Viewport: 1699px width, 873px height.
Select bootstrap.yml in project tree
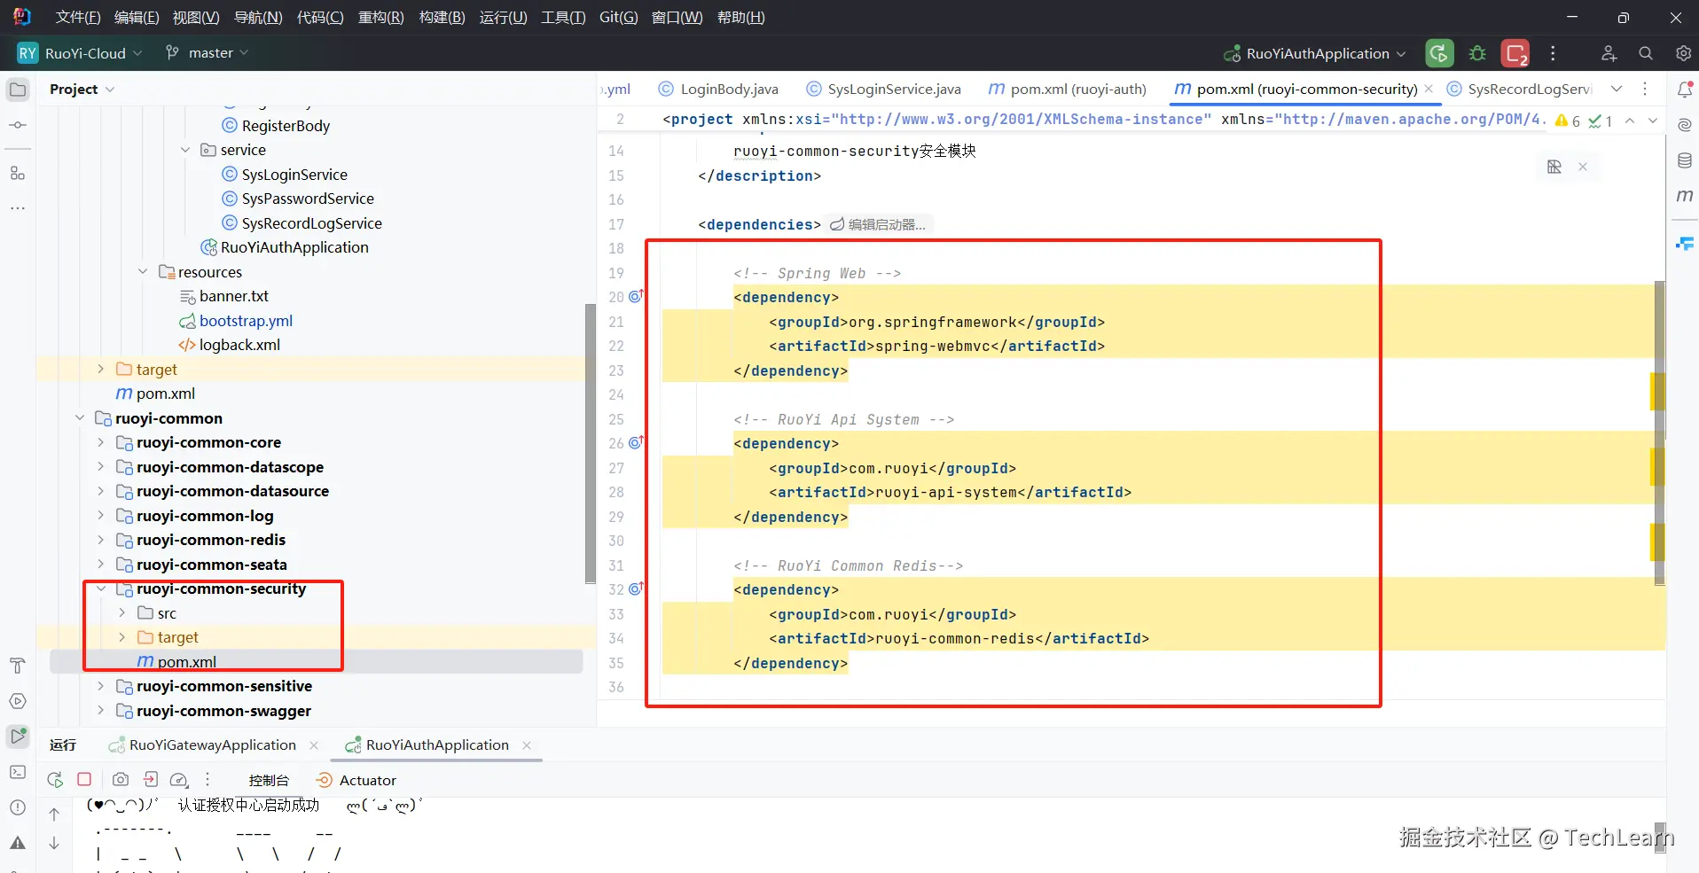(x=246, y=321)
